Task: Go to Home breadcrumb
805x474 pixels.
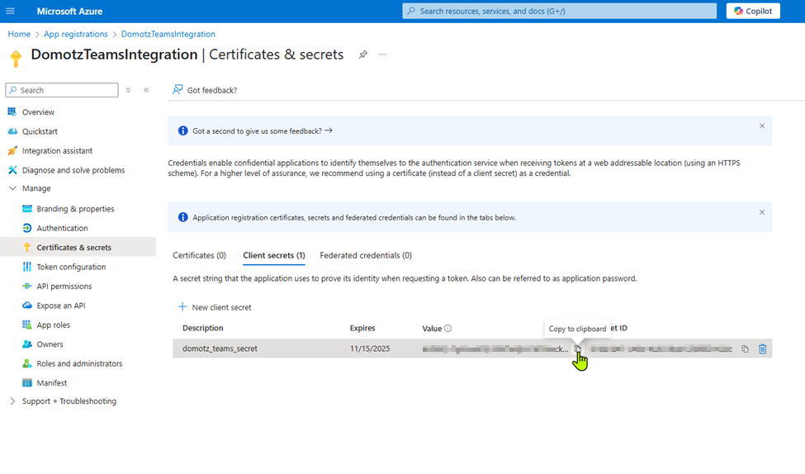Action: 19,34
